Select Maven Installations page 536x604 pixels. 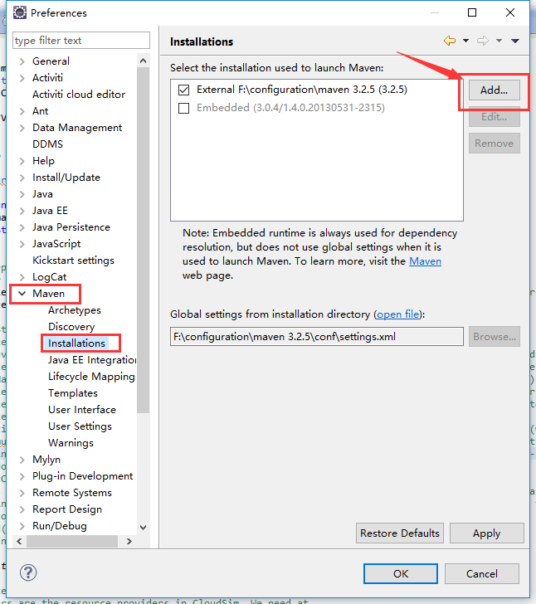tap(76, 343)
